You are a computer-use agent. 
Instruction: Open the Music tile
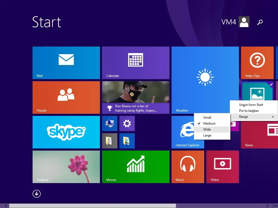click(x=188, y=167)
